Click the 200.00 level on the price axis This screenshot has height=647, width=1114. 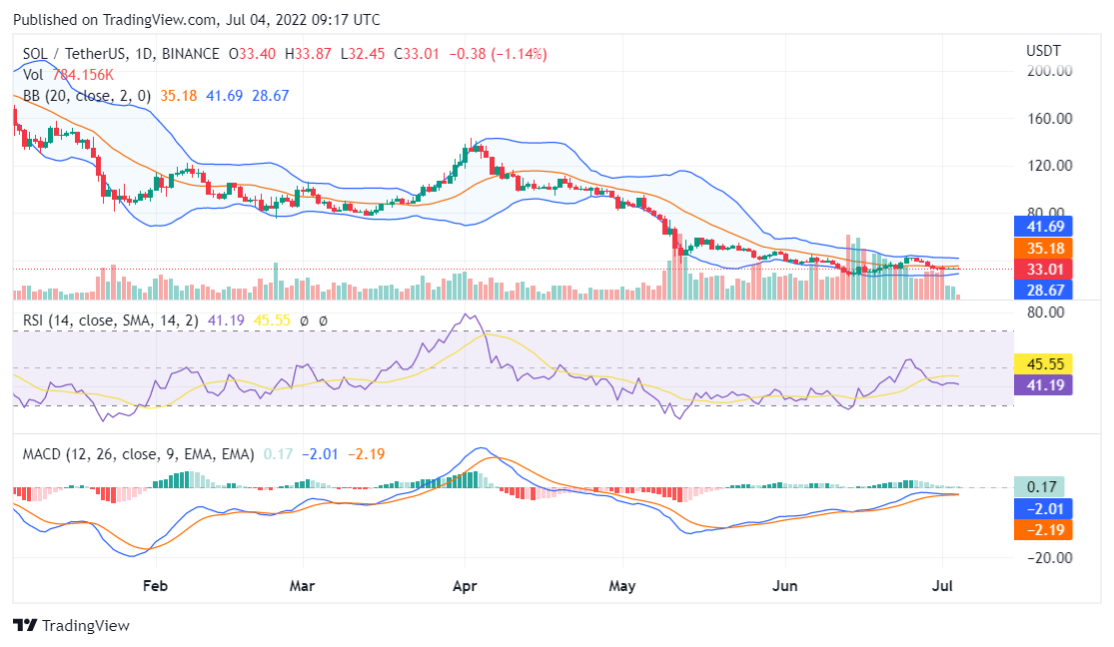1049,71
